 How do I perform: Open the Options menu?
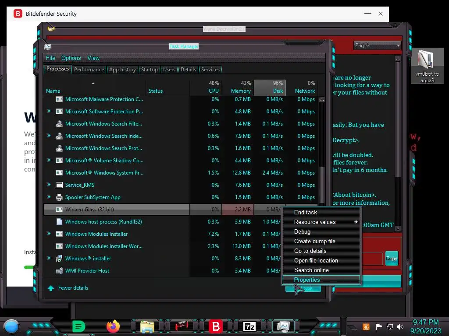71,58
